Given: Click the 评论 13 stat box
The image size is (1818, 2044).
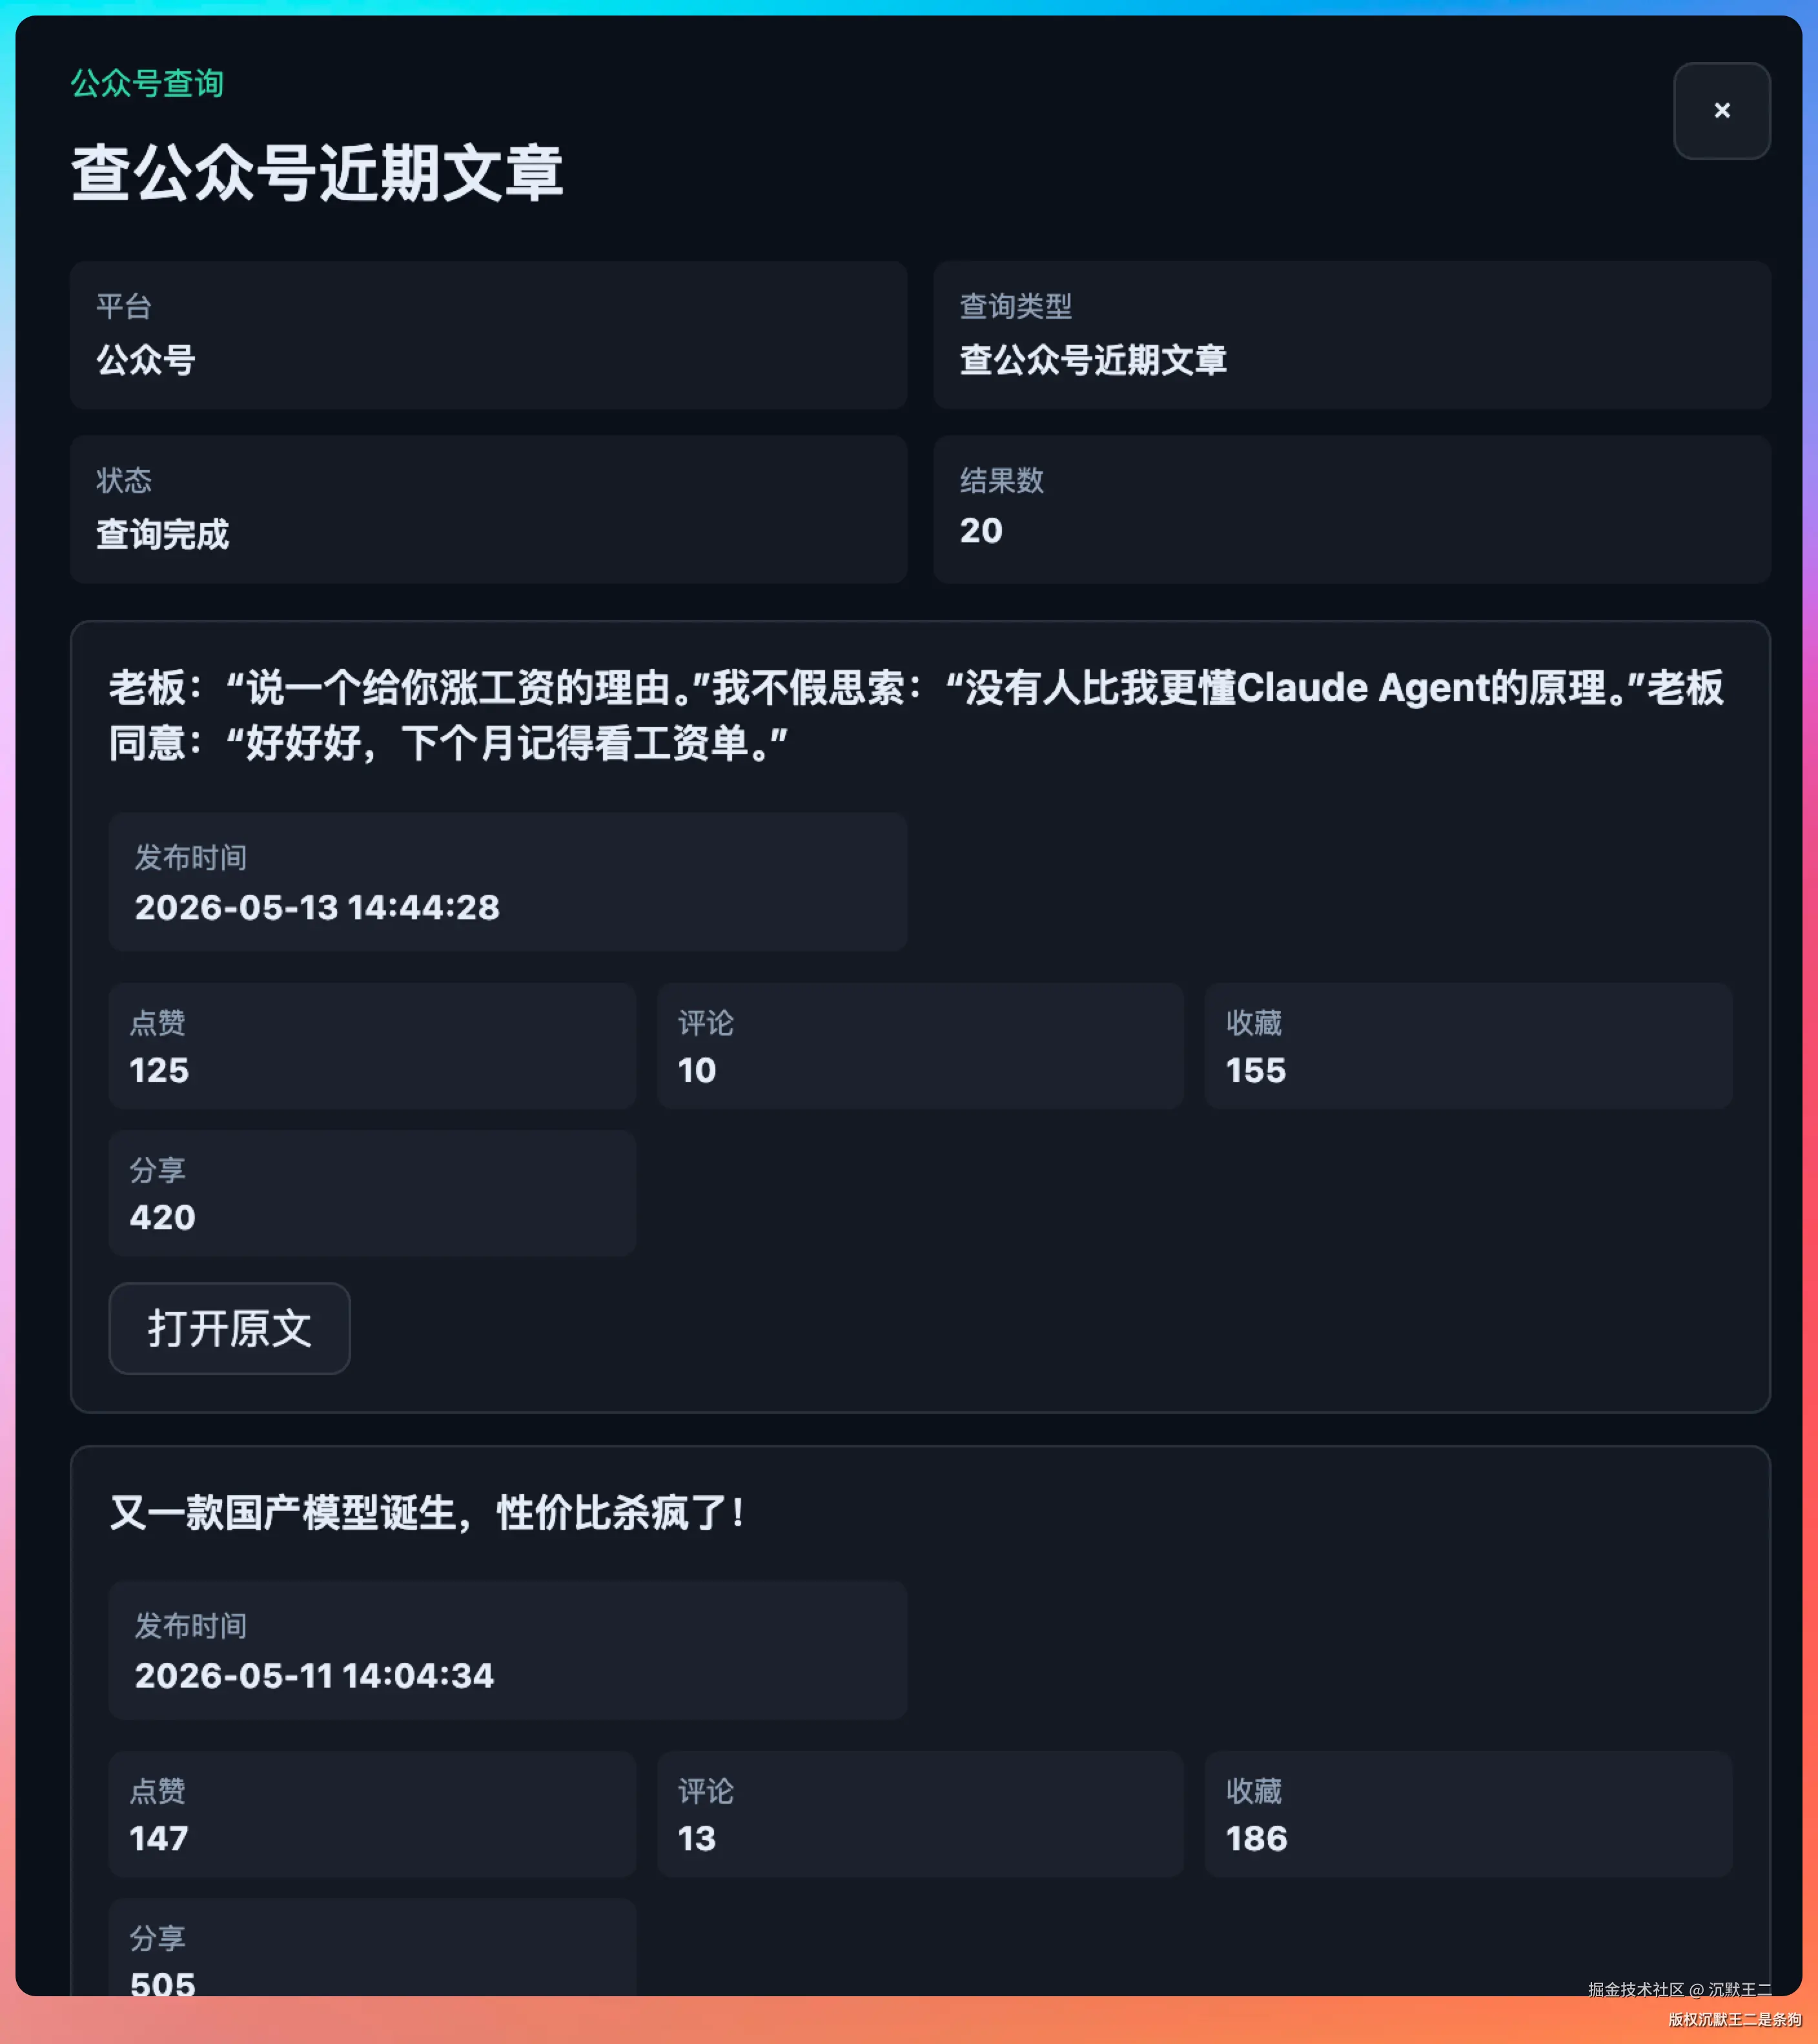Looking at the screenshot, I should click(920, 1814).
